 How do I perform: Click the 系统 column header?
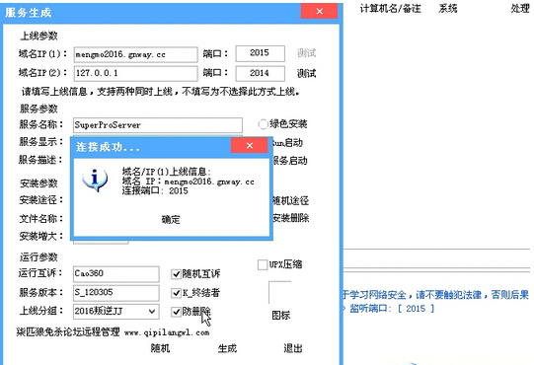(447, 9)
